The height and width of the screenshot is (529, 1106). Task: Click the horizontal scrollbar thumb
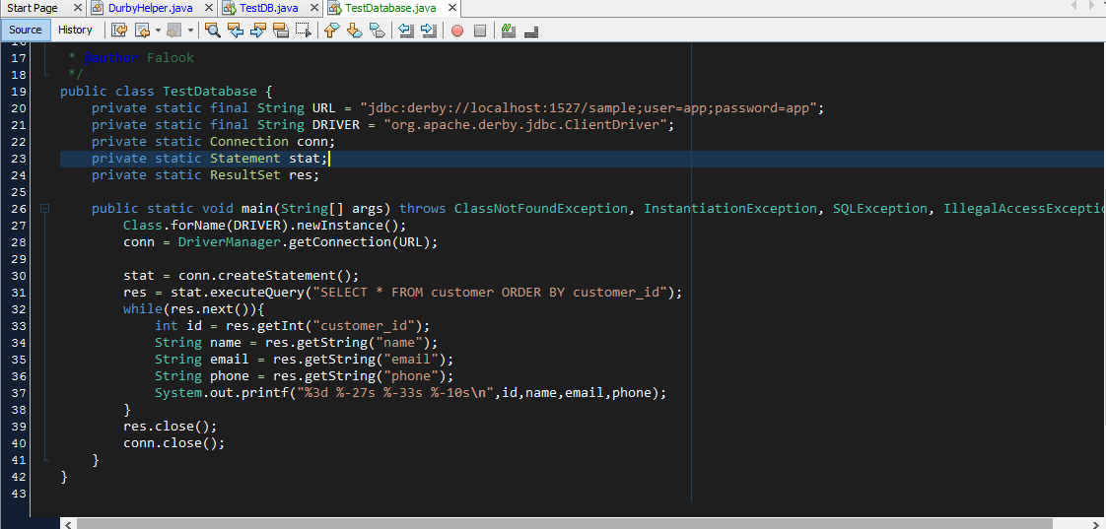[564, 524]
